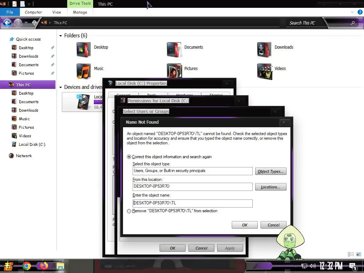
Task: Open File Explorer taskbar icon
Action: tap(60, 266)
